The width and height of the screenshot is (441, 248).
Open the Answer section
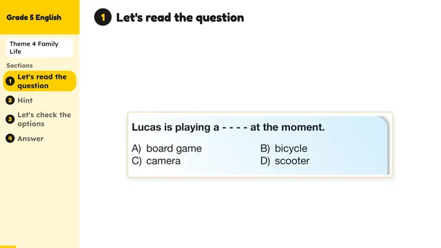coord(30,138)
